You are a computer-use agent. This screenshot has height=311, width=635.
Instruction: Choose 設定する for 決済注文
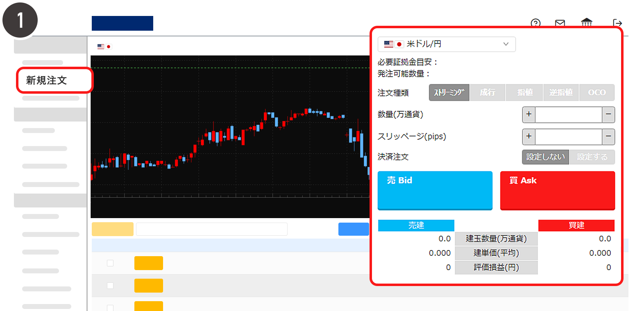pyautogui.click(x=592, y=157)
